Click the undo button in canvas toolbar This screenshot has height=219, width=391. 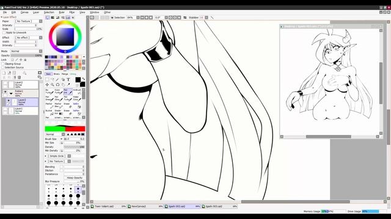click(92, 18)
